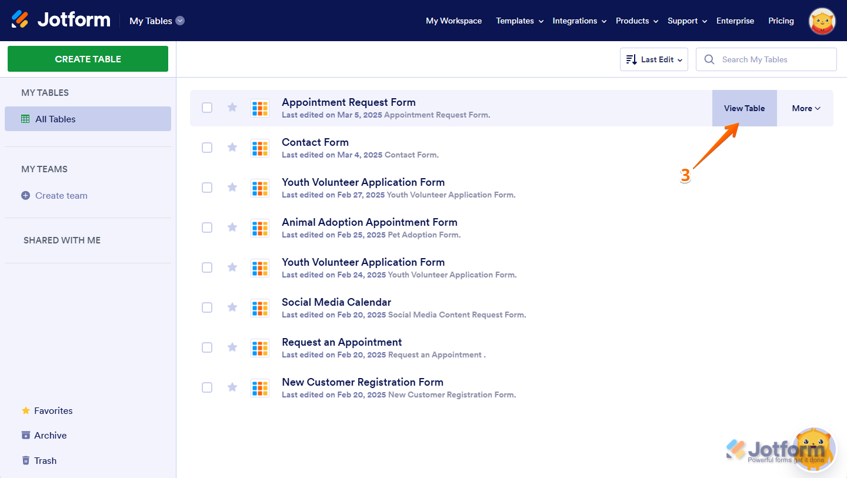847x478 pixels.
Task: Click the Create Table button
Action: pyautogui.click(x=88, y=59)
